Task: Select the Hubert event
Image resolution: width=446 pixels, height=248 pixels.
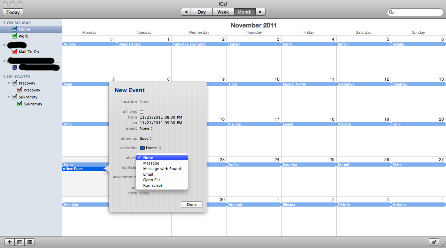Action: pos(254,44)
